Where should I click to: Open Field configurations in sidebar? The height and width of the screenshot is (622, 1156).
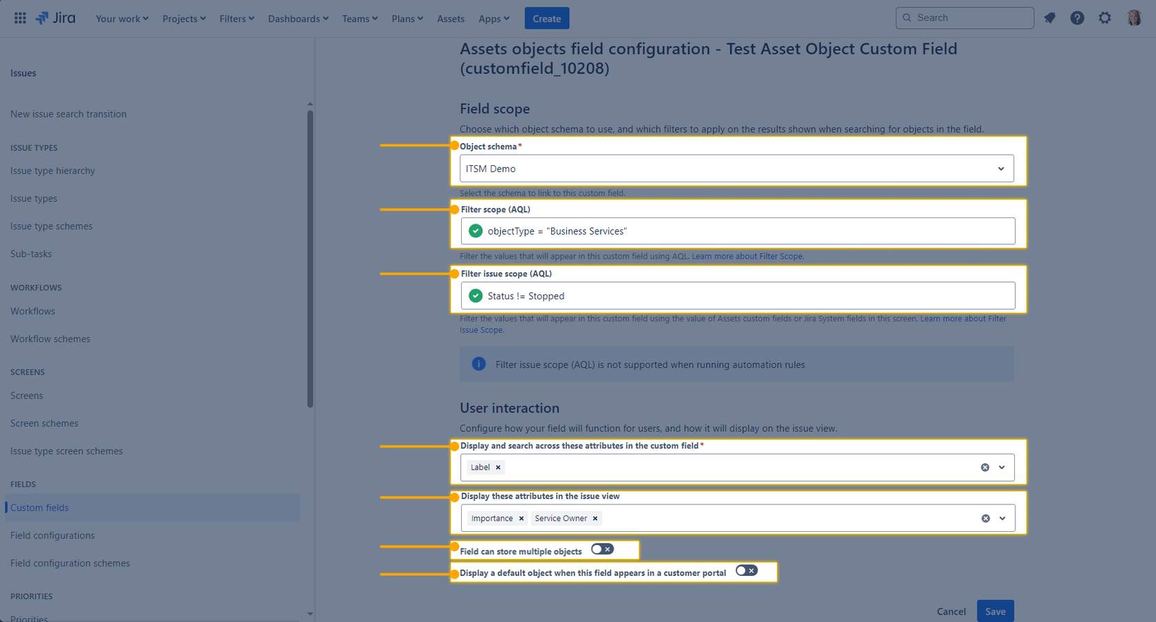[x=52, y=535]
